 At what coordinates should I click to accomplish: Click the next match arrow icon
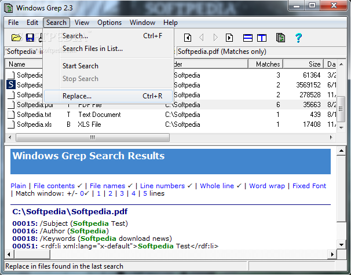(x=215, y=38)
